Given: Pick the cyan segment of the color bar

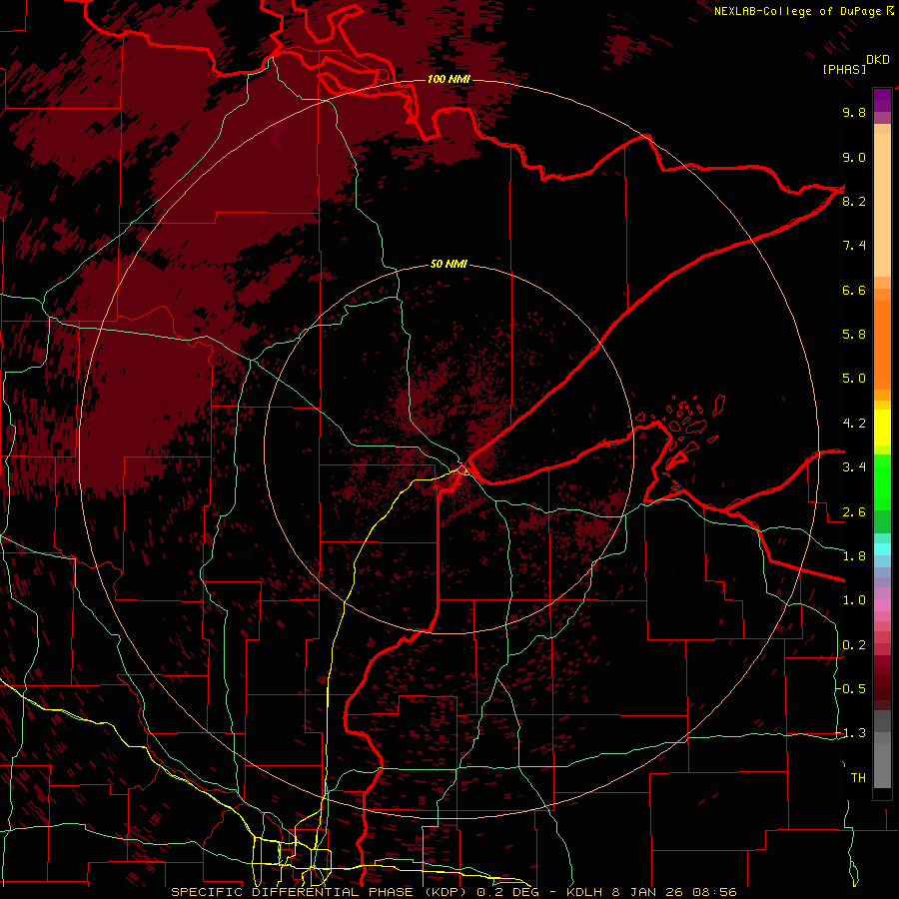Looking at the screenshot, I should click(882, 548).
